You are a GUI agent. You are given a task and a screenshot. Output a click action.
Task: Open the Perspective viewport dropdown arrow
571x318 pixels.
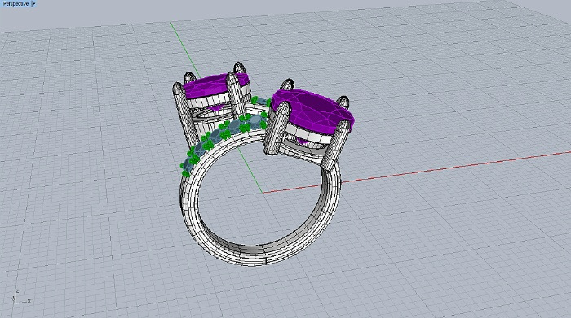tap(34, 3)
